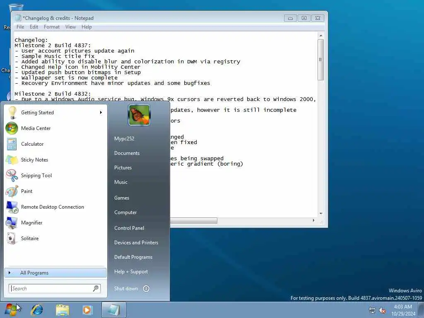Click the search magnifier icon in Start menu

[96, 288]
